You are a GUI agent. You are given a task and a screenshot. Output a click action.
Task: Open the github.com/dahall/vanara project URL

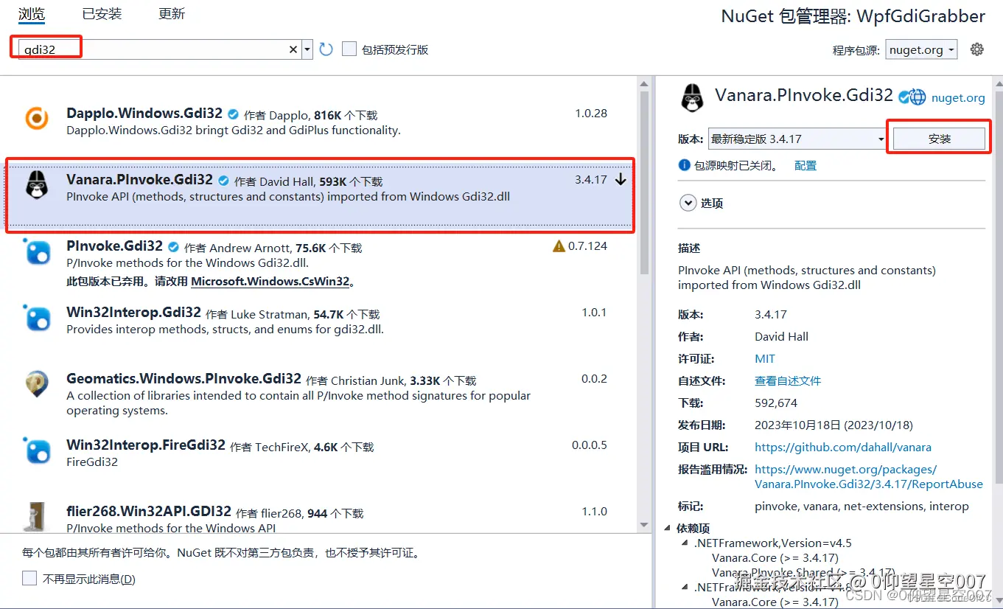click(x=843, y=447)
